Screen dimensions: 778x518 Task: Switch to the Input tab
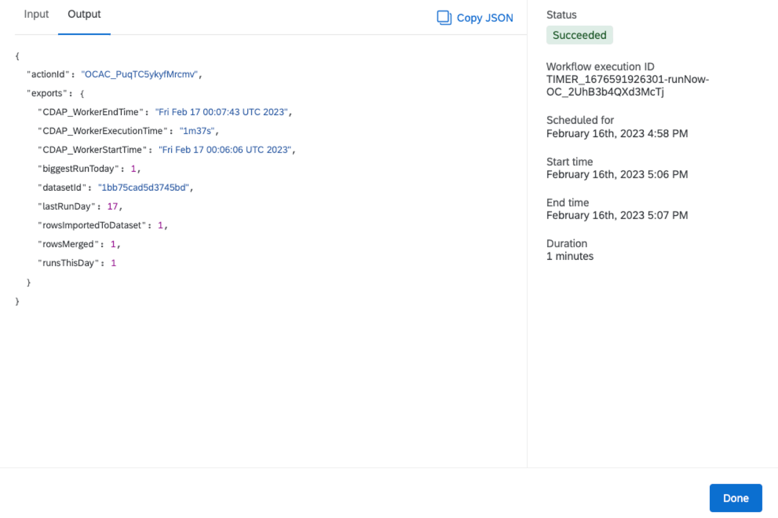pyautogui.click(x=36, y=14)
